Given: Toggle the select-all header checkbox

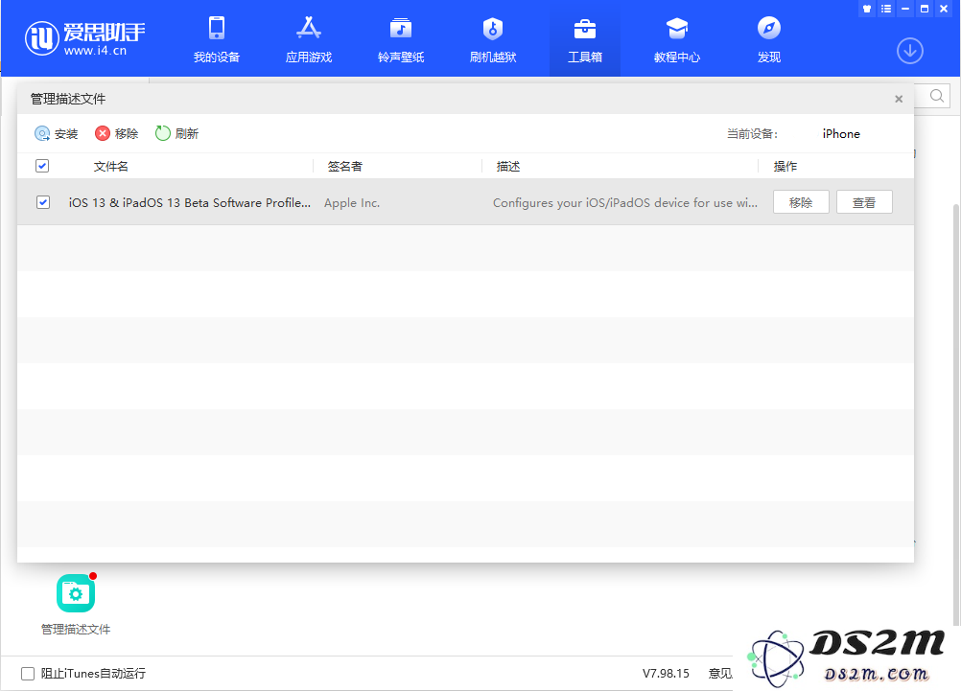Looking at the screenshot, I should (x=42, y=166).
